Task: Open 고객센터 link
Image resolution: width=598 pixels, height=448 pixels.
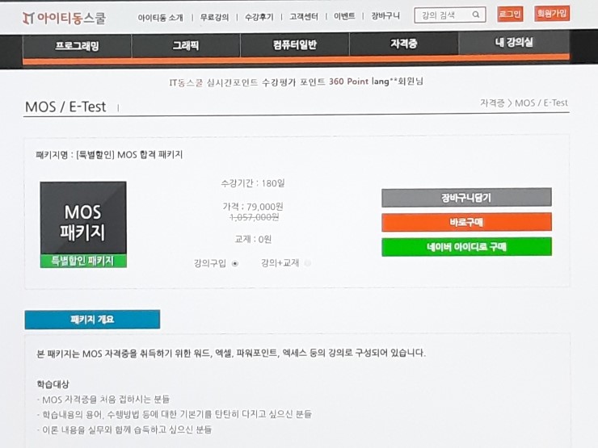Action: tap(303, 16)
